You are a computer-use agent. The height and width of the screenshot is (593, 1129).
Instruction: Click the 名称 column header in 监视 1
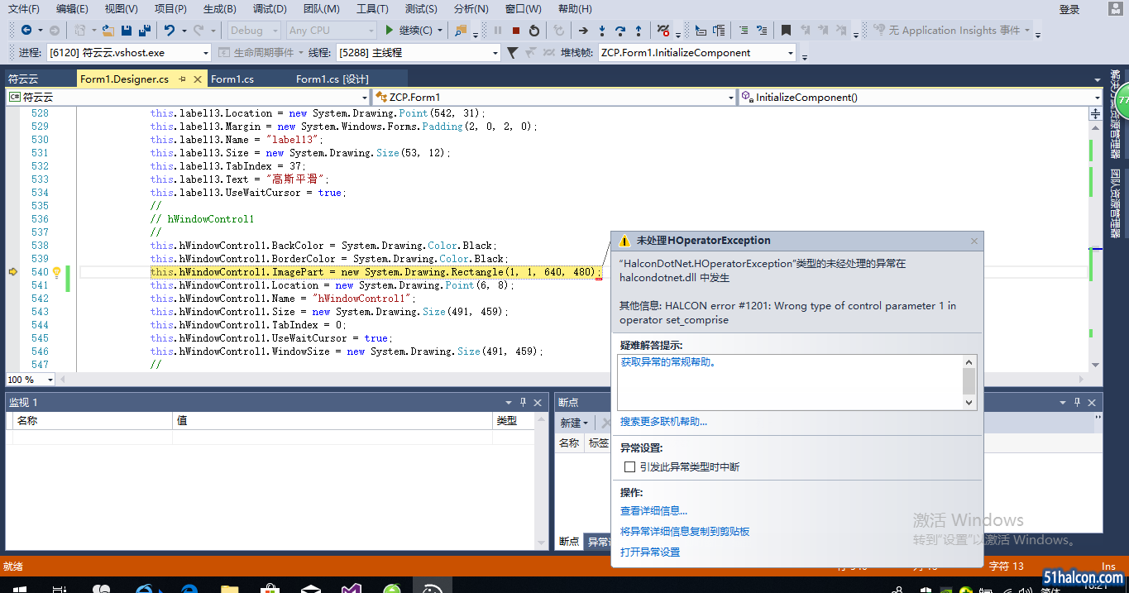[93, 421]
